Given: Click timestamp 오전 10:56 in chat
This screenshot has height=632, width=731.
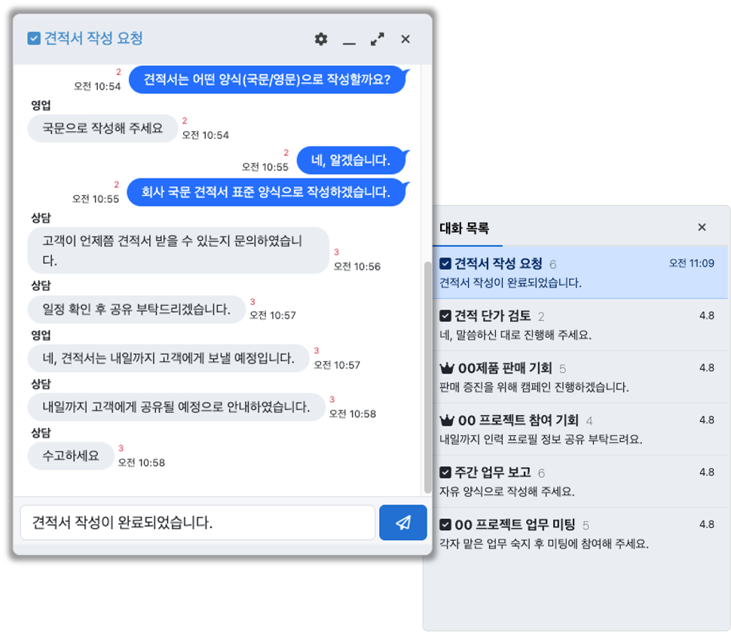Looking at the screenshot, I should tap(357, 267).
